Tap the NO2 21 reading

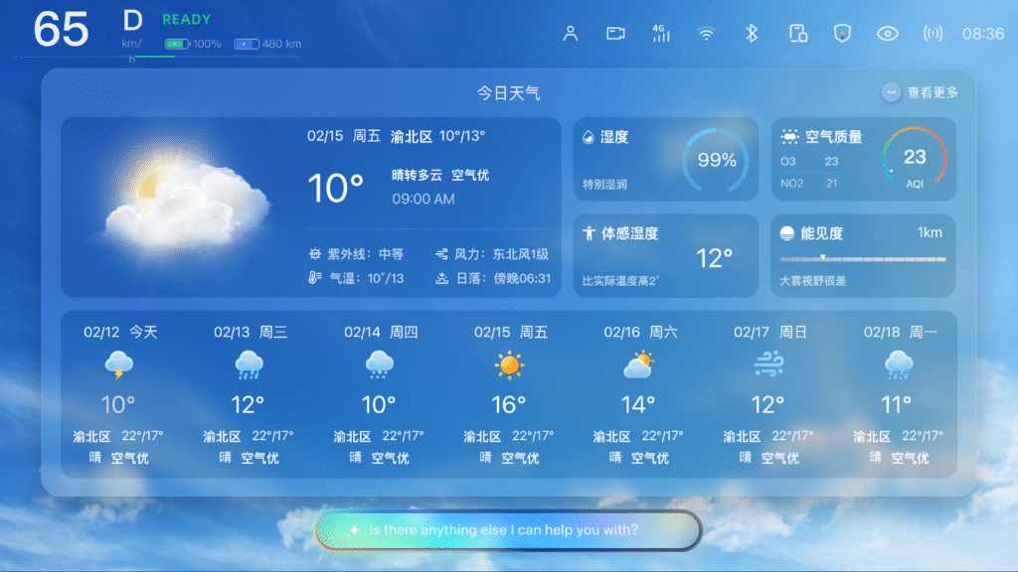[x=809, y=183]
